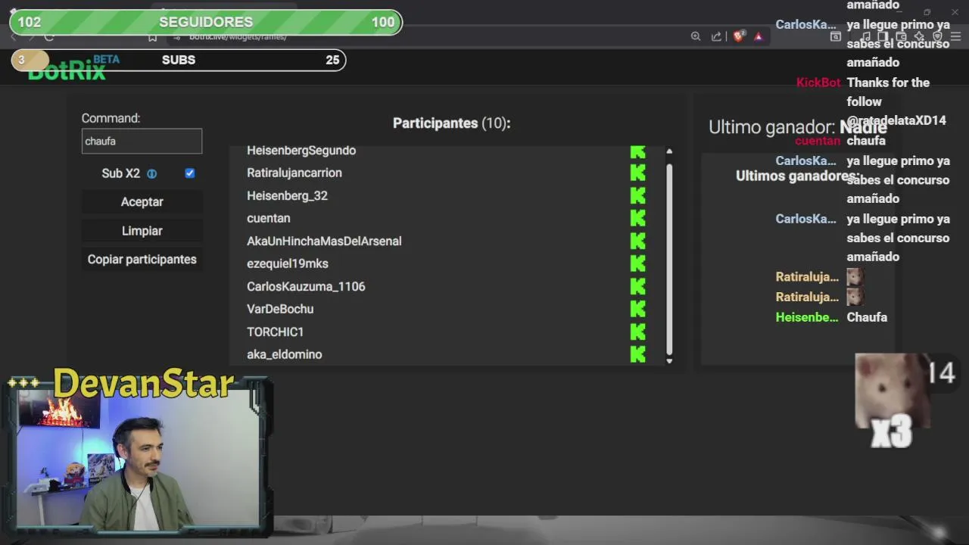The height and width of the screenshot is (545, 969).
Task: Click the DevanStar webcam feed
Action: click(x=138, y=460)
